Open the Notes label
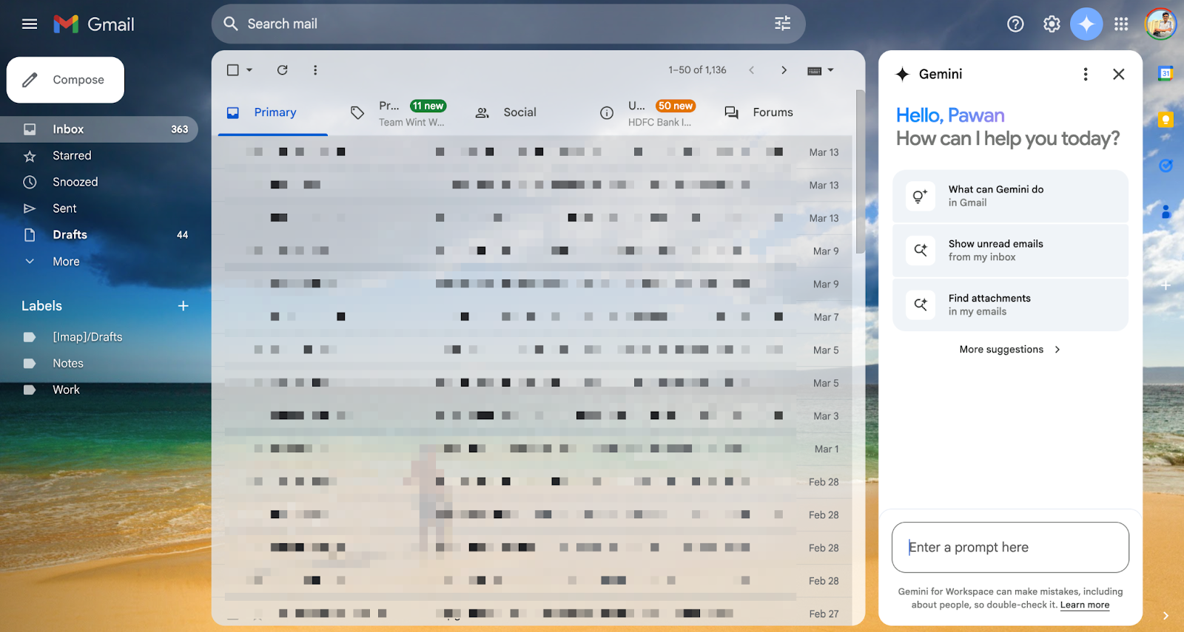Viewport: 1184px width, 632px height. tap(99, 364)
